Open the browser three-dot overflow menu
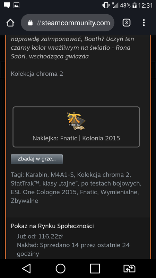The image size is (156, 278). click(x=144, y=23)
